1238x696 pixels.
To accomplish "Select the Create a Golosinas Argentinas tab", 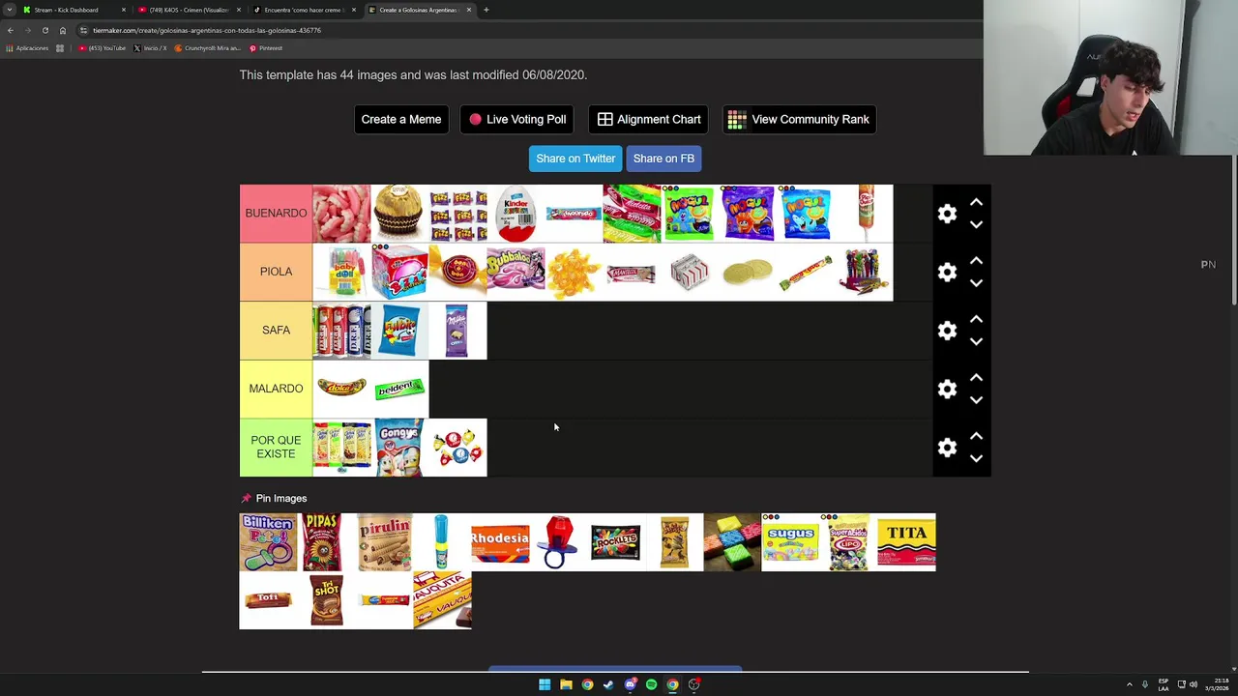I will click(419, 10).
